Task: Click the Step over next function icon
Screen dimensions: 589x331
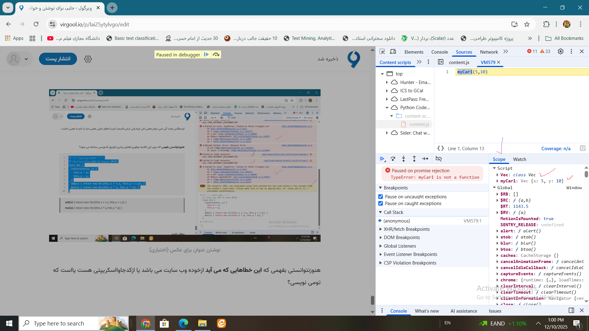Action: pyautogui.click(x=393, y=159)
